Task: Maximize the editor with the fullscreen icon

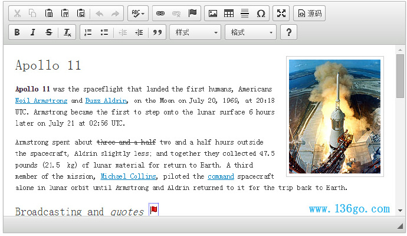Action: point(281,14)
